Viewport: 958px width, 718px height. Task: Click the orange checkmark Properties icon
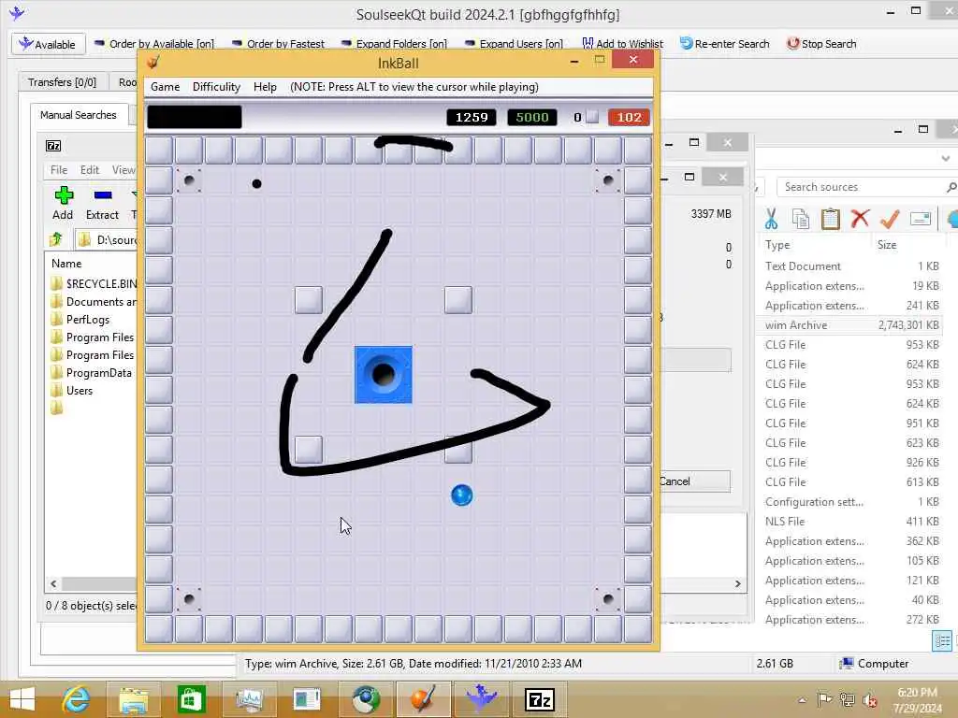[x=890, y=218]
